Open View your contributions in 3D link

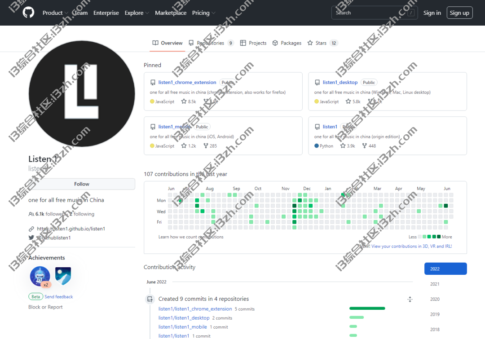click(x=412, y=247)
